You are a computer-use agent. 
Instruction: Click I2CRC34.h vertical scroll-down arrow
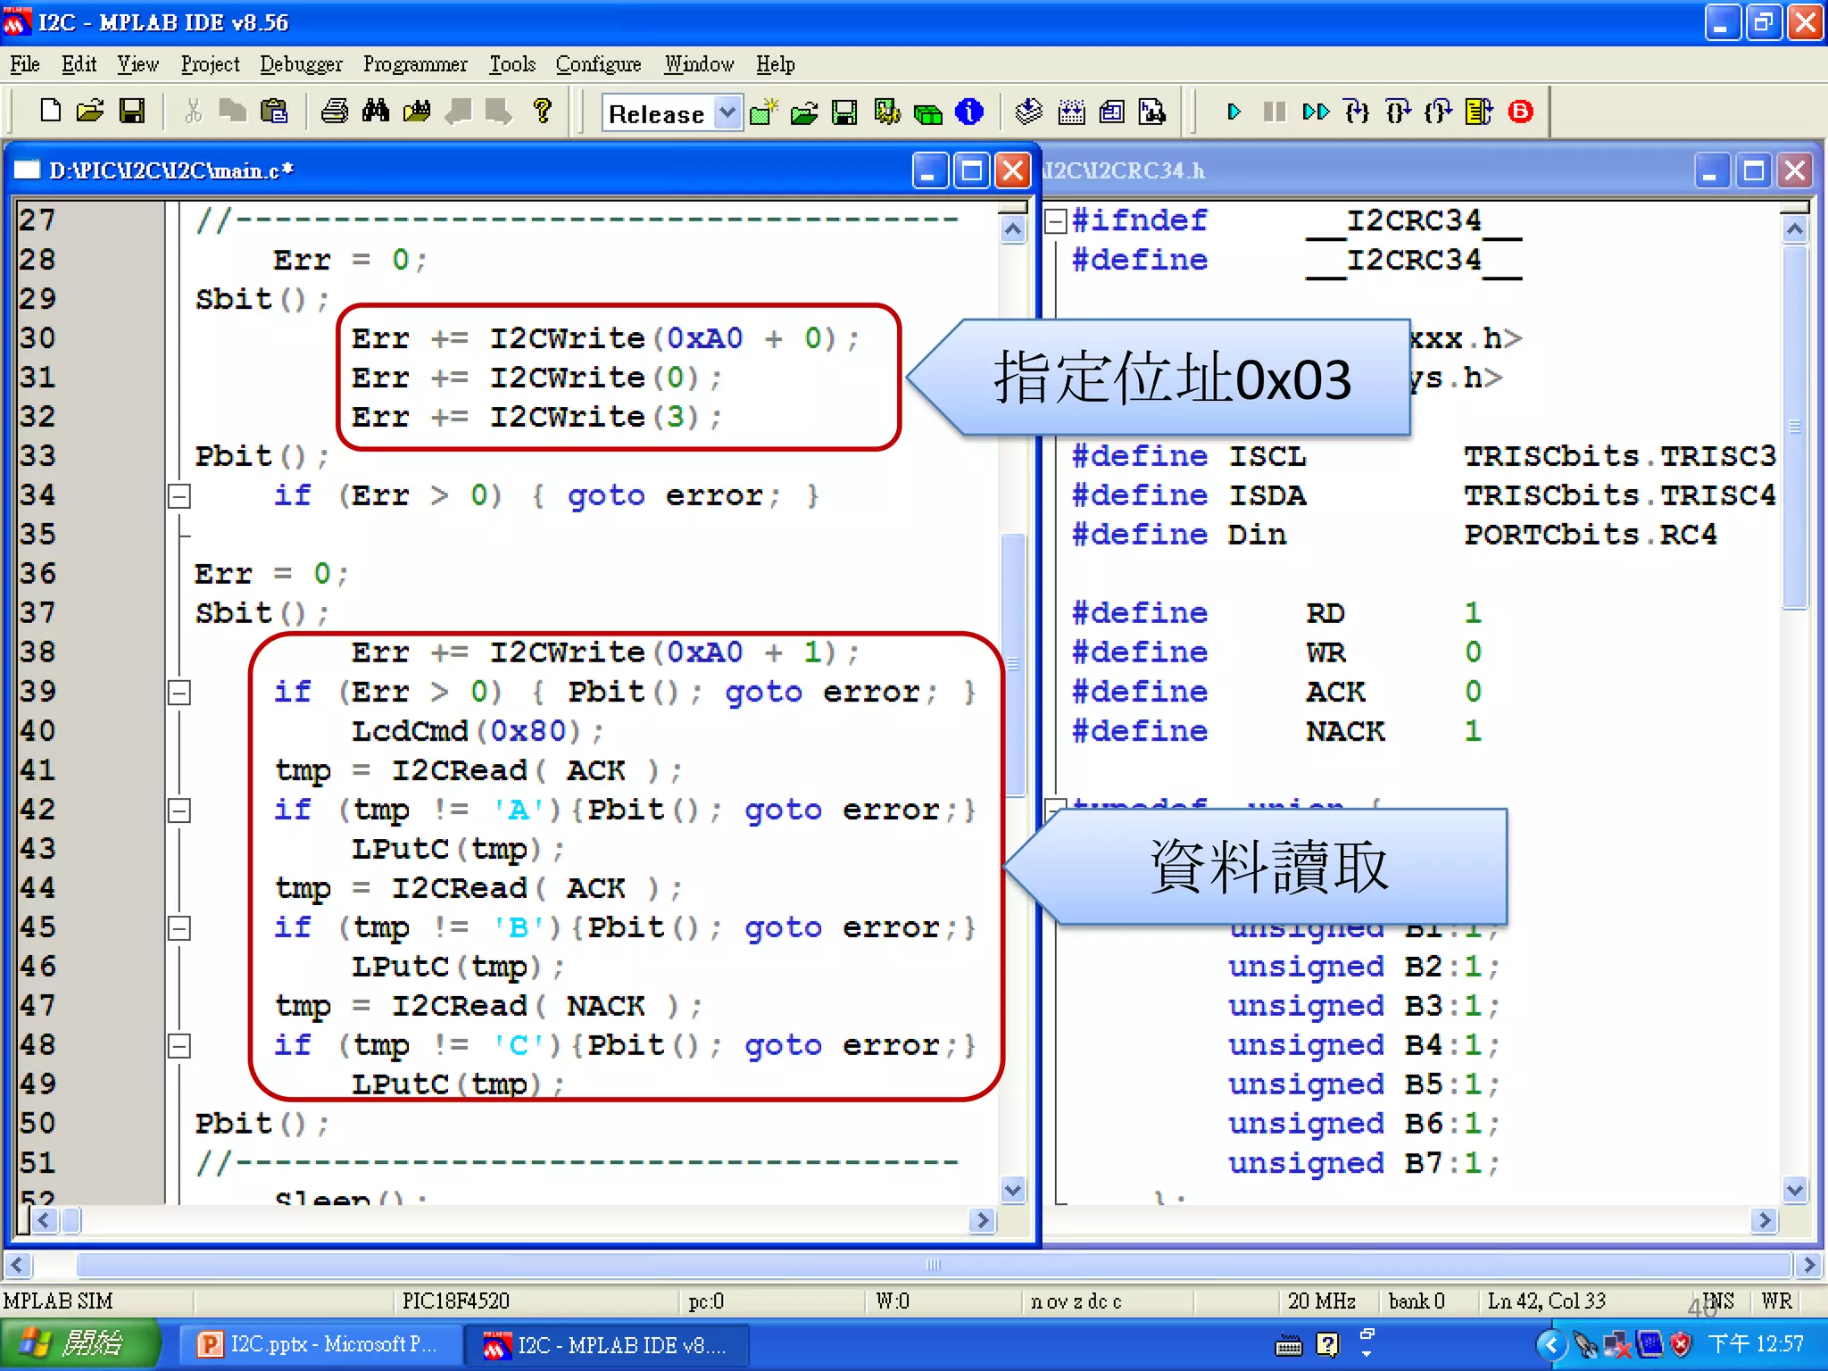coord(1795,1190)
